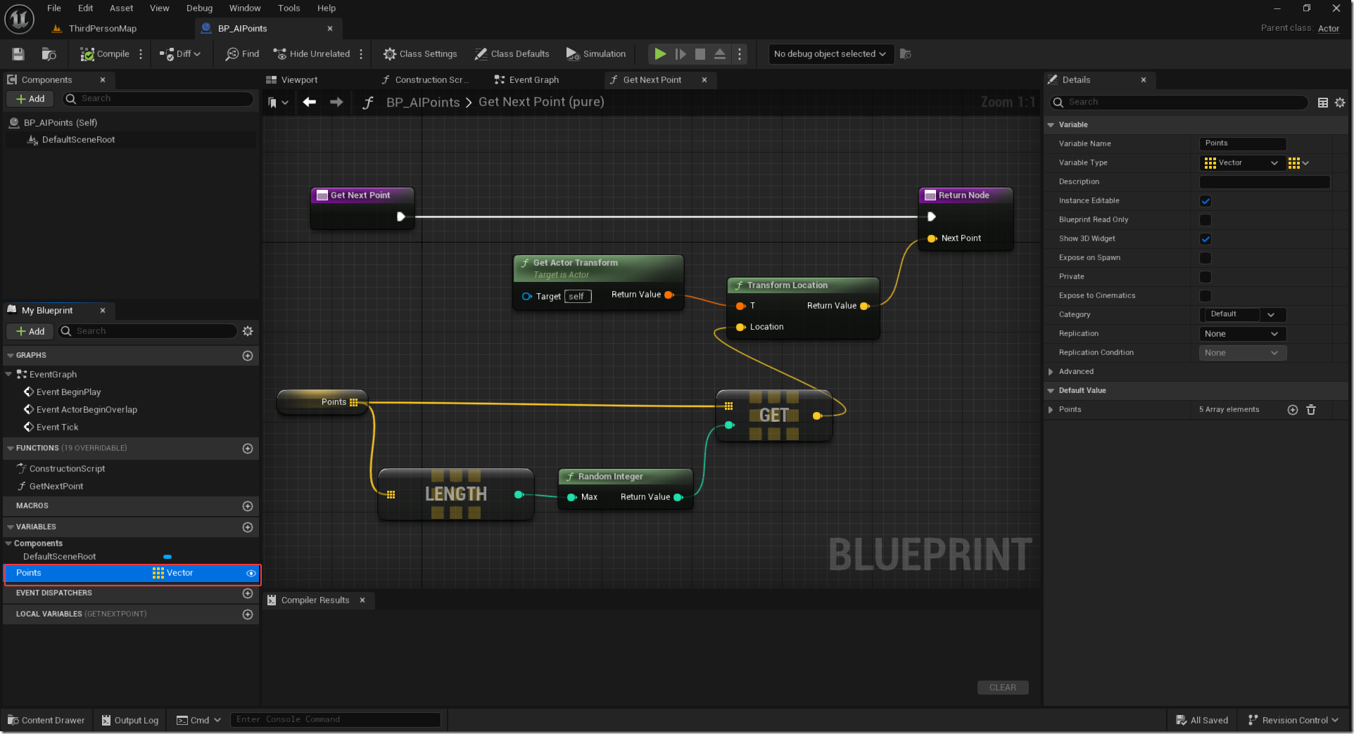
Task: Open the debug object selector dropdown
Action: pyautogui.click(x=830, y=54)
